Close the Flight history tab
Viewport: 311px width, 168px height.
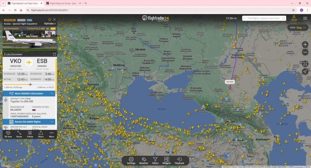[x=80, y=3]
